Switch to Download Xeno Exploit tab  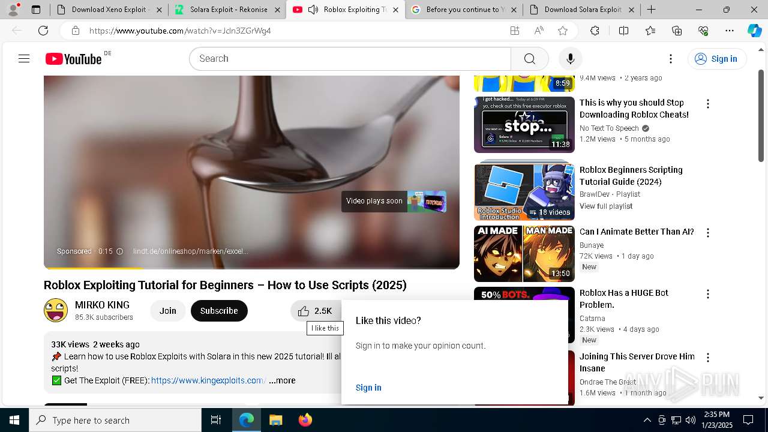tap(107, 10)
